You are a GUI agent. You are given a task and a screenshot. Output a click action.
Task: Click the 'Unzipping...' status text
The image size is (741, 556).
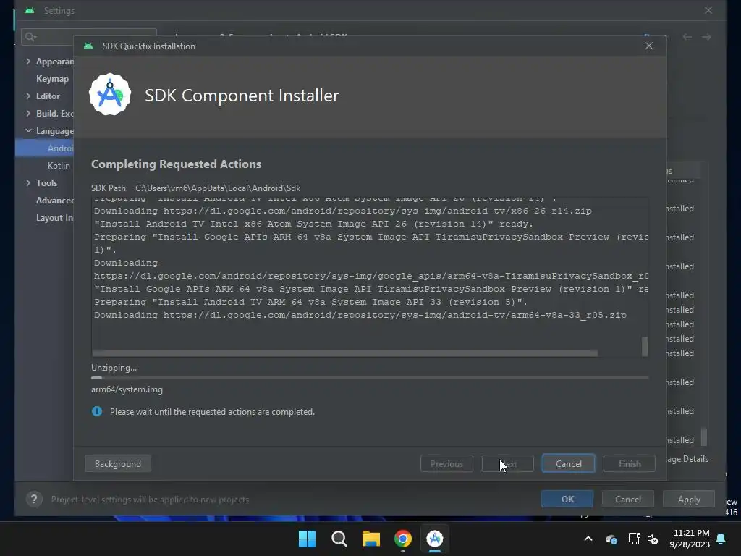[114, 367]
